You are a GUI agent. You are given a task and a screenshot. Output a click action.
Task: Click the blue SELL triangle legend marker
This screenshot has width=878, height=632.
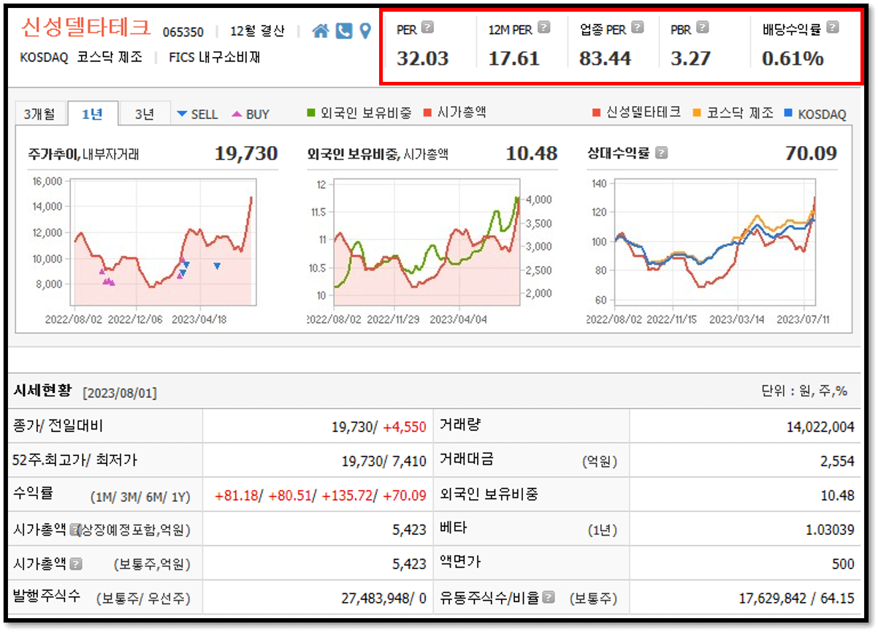pyautogui.click(x=182, y=114)
